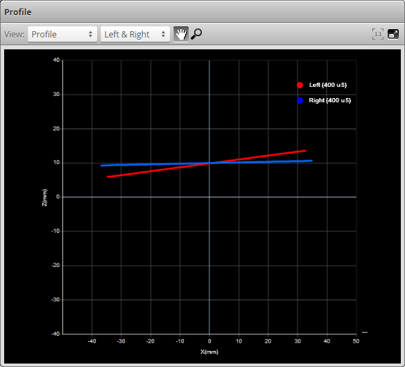The height and width of the screenshot is (367, 405).
Task: Click the Profile panel title bar
Action: pos(203,13)
